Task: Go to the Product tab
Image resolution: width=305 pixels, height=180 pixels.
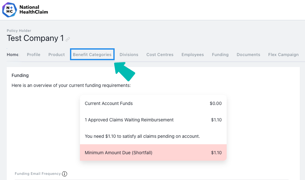Action: [x=57, y=55]
